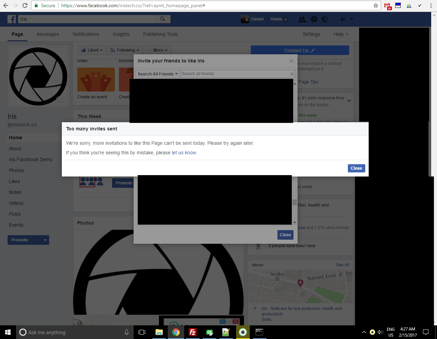Image resolution: width=437 pixels, height=339 pixels.
Task: Open Events in the left sidebar
Action: 16,225
